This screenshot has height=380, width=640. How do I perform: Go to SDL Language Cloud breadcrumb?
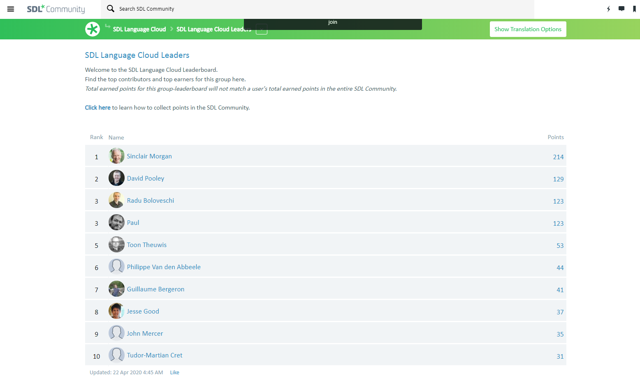139,29
